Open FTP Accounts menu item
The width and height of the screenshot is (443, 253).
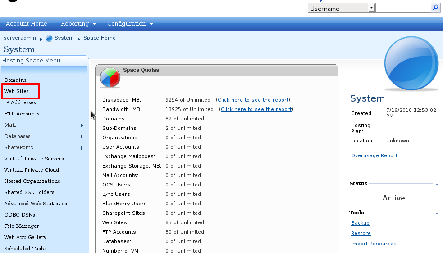(22, 114)
